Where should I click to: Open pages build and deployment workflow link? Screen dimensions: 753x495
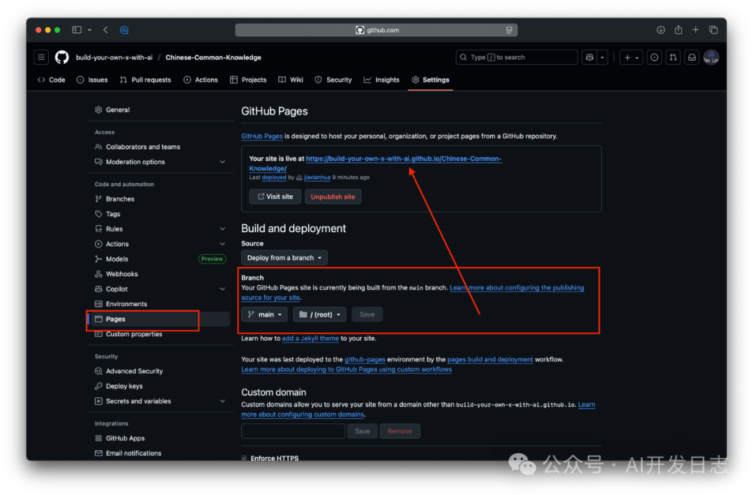(490, 360)
